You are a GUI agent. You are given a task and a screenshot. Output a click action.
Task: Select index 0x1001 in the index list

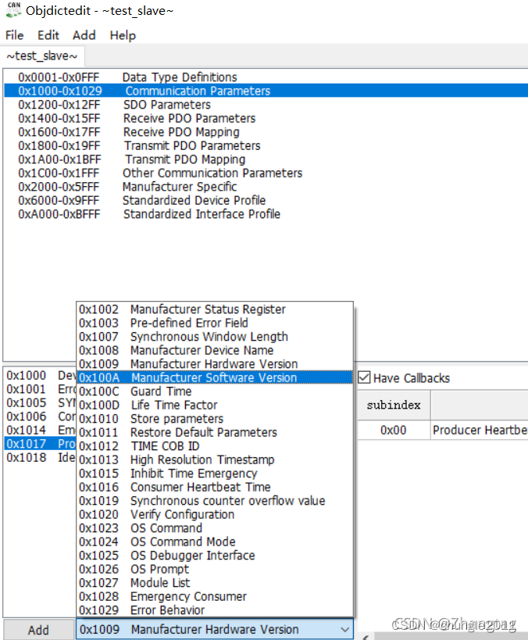[x=40, y=389]
